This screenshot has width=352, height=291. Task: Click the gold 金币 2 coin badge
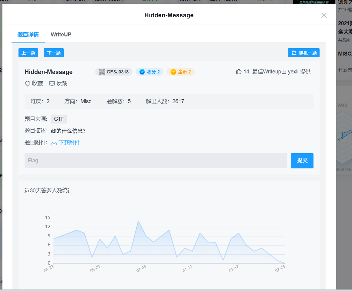tap(180, 72)
